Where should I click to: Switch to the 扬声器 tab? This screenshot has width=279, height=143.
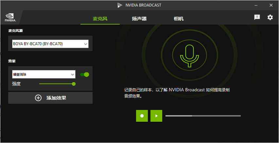139,19
